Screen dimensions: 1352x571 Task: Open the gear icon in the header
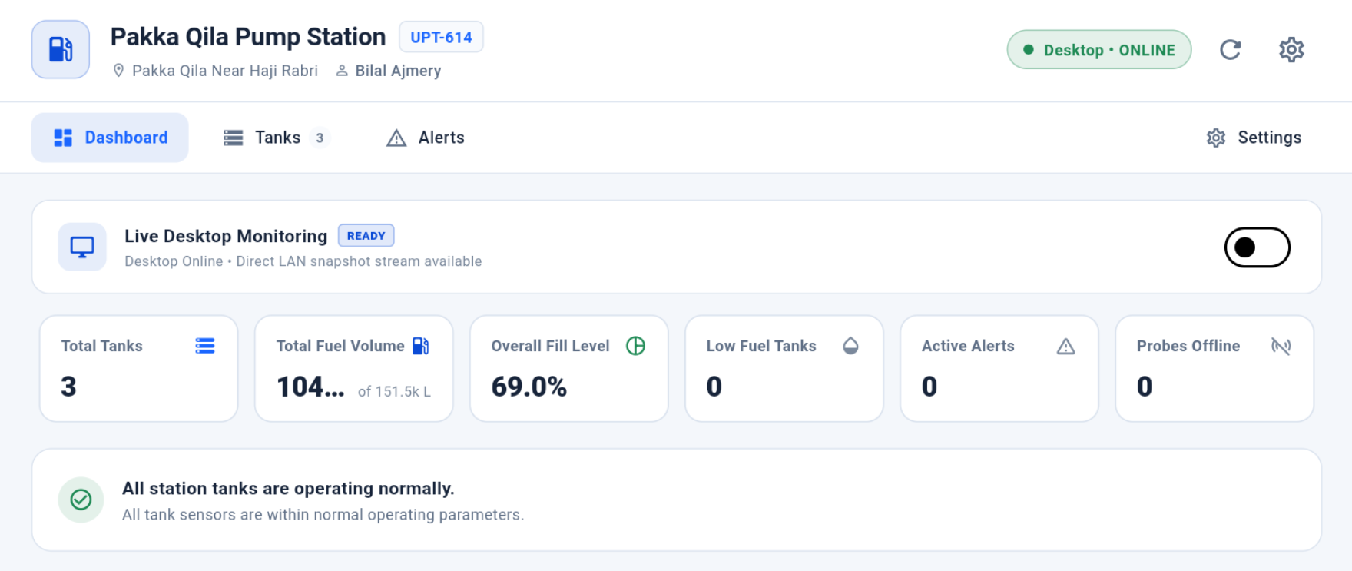tap(1291, 50)
